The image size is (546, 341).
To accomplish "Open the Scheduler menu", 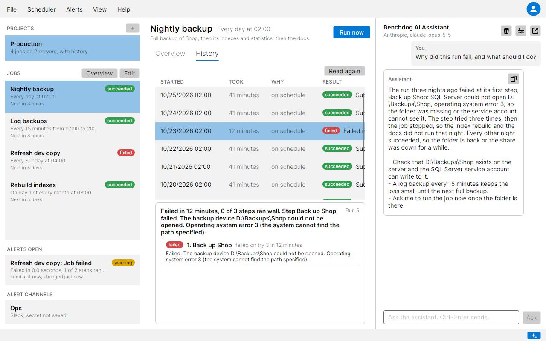I will coord(41,9).
